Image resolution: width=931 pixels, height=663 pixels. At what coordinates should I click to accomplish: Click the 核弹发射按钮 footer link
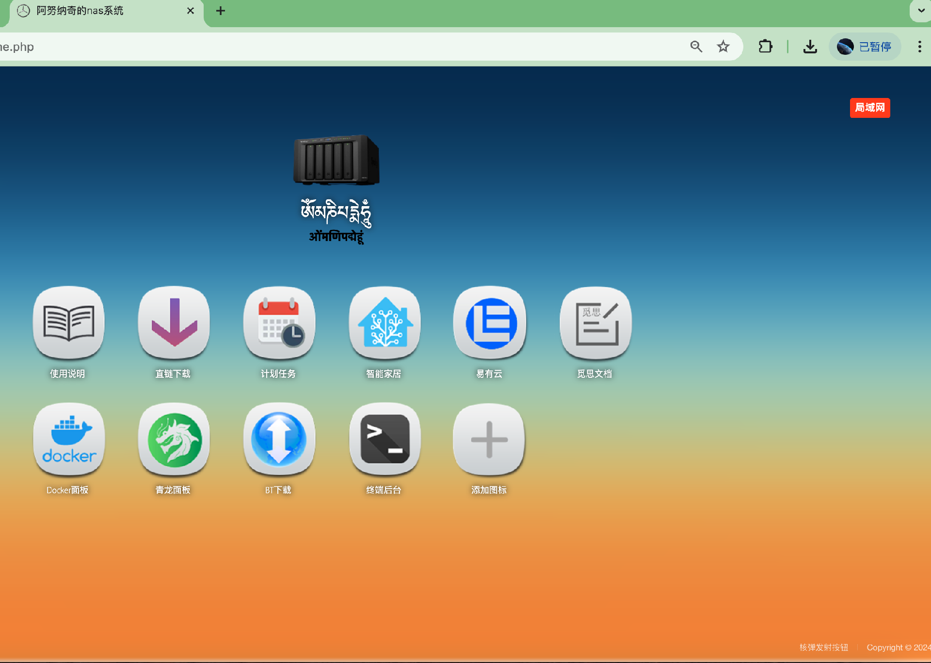[823, 647]
